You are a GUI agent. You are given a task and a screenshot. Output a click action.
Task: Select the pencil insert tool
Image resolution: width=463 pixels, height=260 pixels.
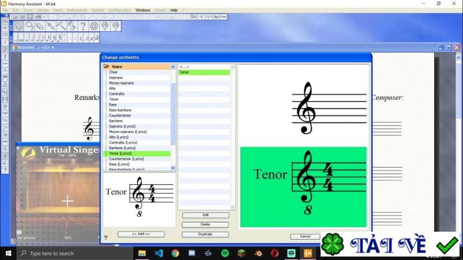(19, 26)
